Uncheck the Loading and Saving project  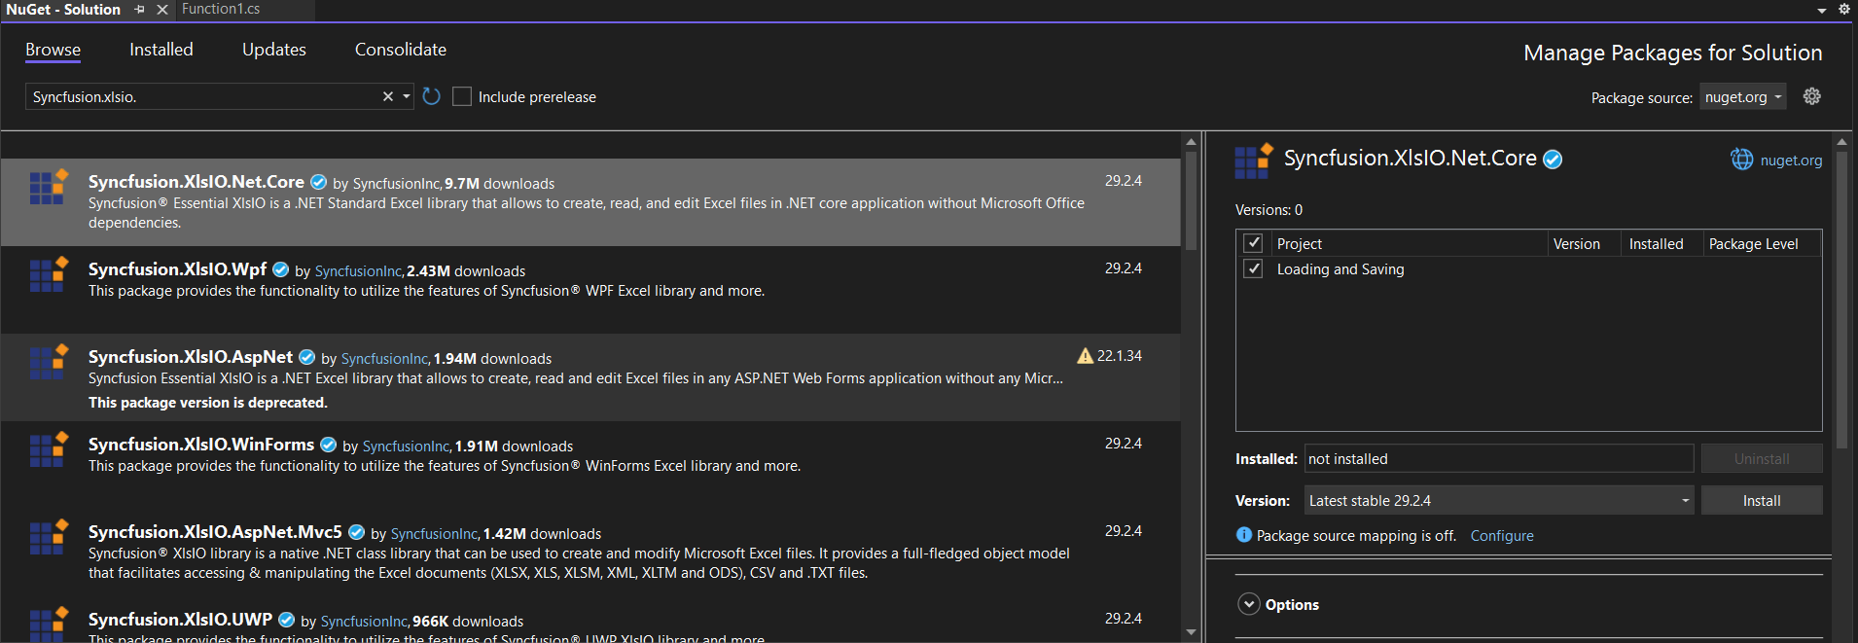(1253, 268)
